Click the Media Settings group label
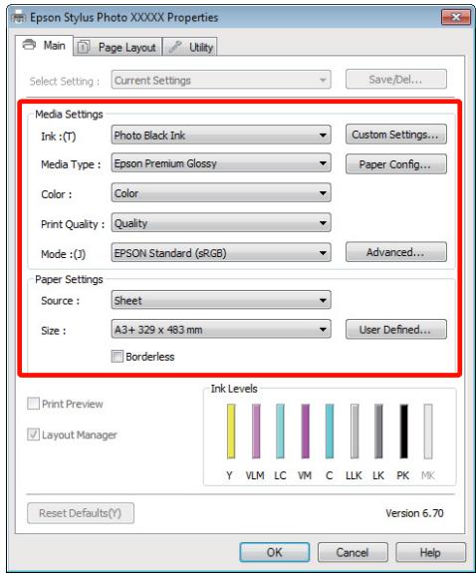Viewport: 476px width, 577px height. [x=69, y=114]
